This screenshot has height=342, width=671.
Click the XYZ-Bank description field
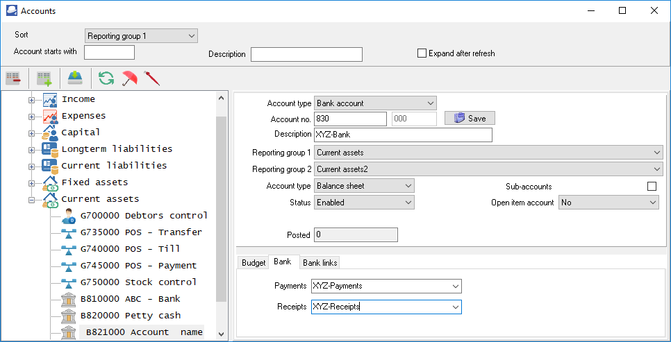(x=403, y=135)
